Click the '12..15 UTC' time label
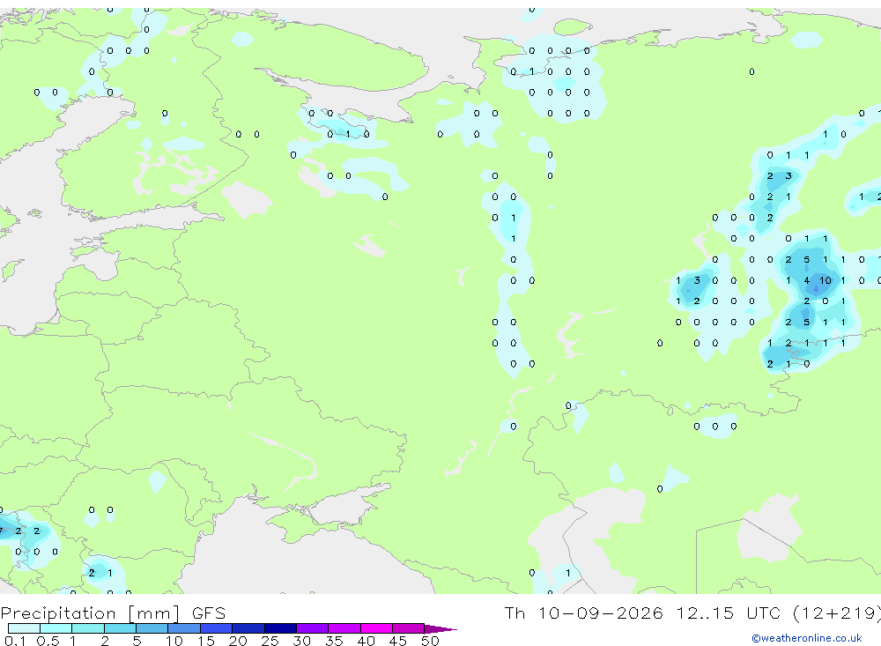 [729, 613]
